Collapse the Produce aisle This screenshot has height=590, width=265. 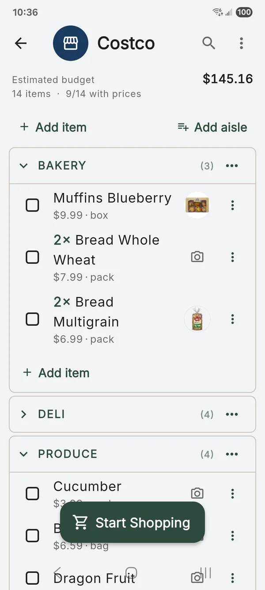[24, 454]
